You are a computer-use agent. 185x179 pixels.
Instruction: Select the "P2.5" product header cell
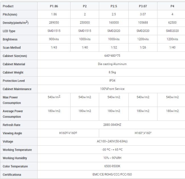point(114,6)
